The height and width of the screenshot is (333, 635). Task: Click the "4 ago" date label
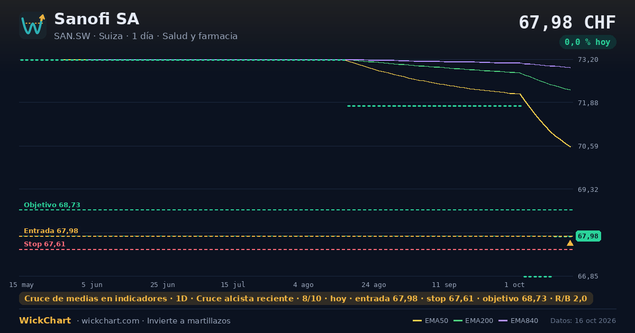coord(303,285)
